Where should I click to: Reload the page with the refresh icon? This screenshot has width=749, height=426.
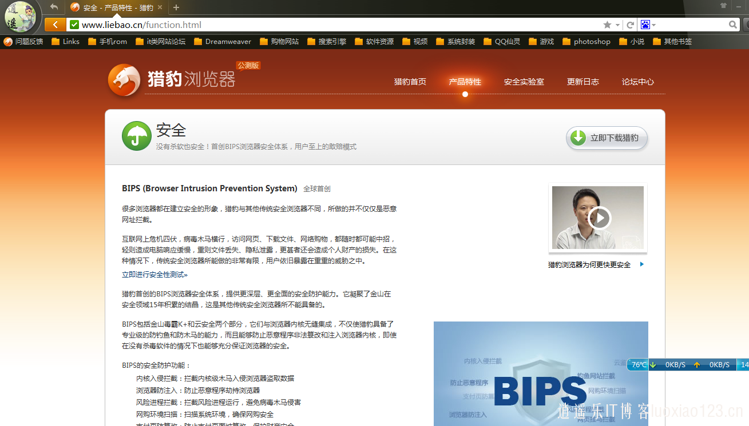coord(631,25)
